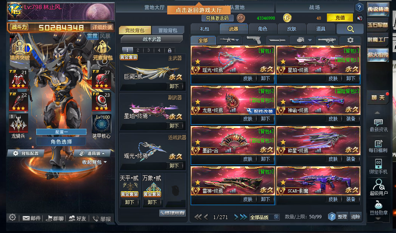
Task: Filter weapons by melee knife icon
Action: tap(277, 40)
